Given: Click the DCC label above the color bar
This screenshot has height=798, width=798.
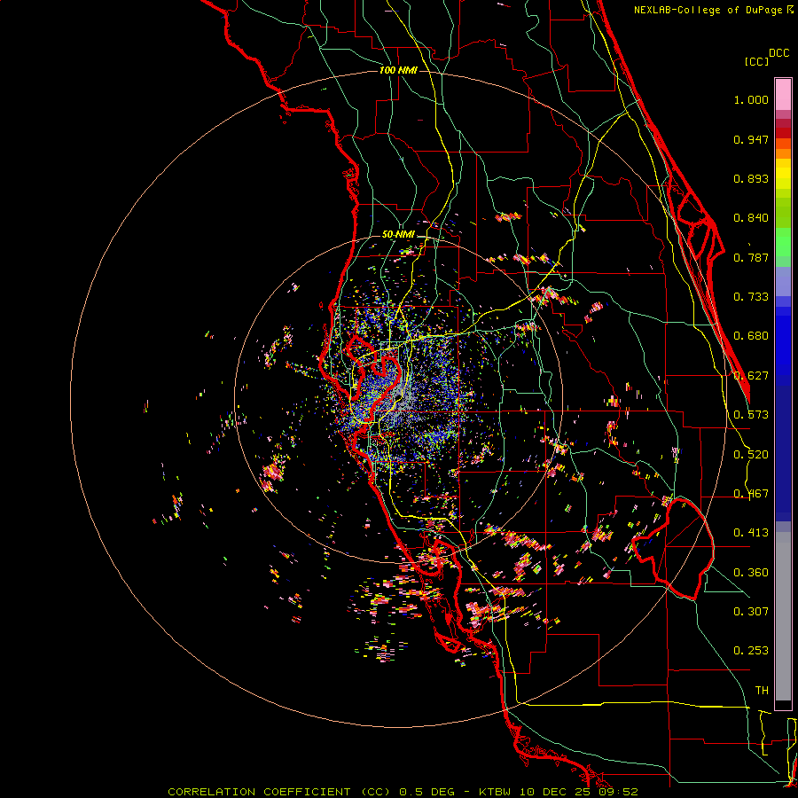Looking at the screenshot, I should pos(778,53).
